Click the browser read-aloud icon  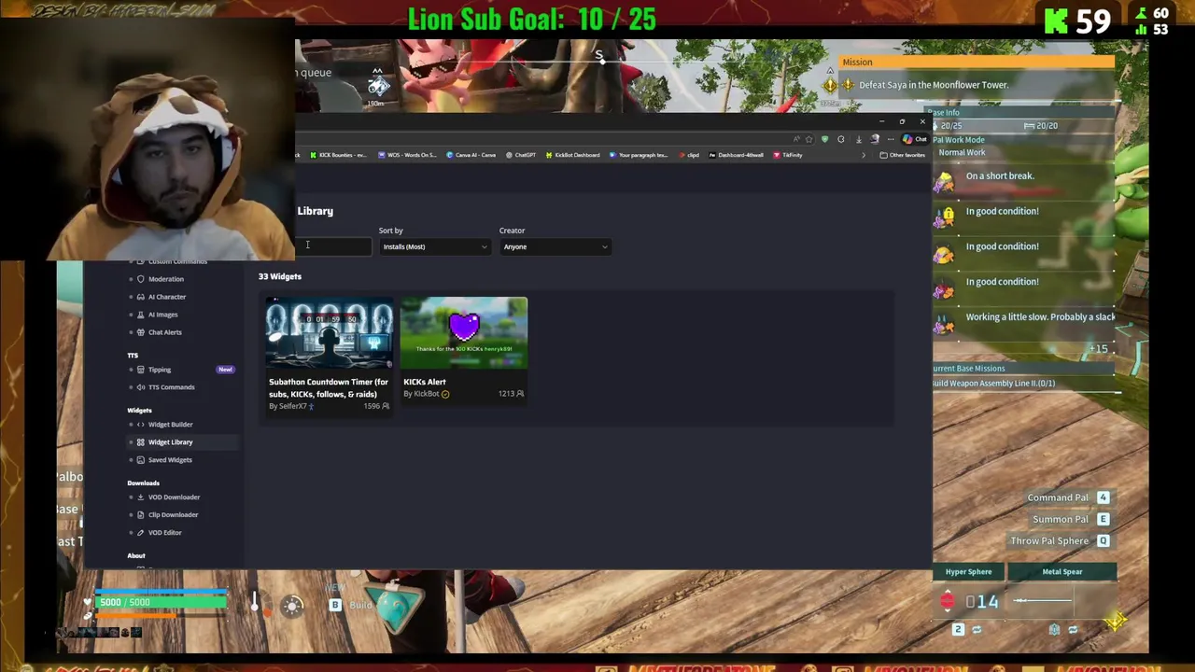(796, 139)
